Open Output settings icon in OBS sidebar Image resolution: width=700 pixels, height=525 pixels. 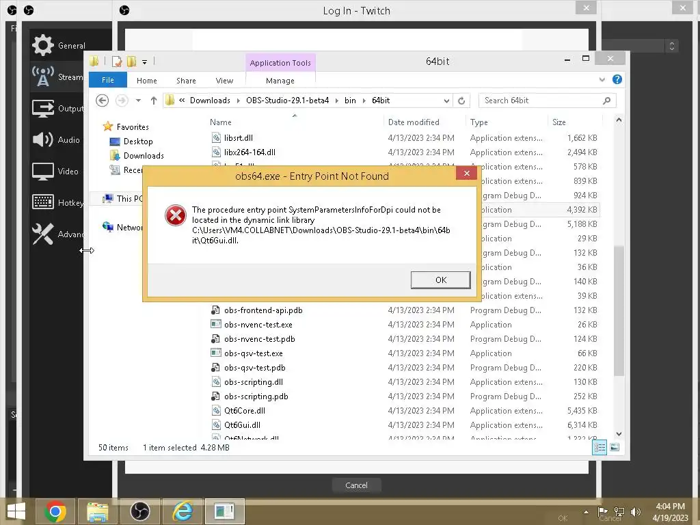(43, 108)
